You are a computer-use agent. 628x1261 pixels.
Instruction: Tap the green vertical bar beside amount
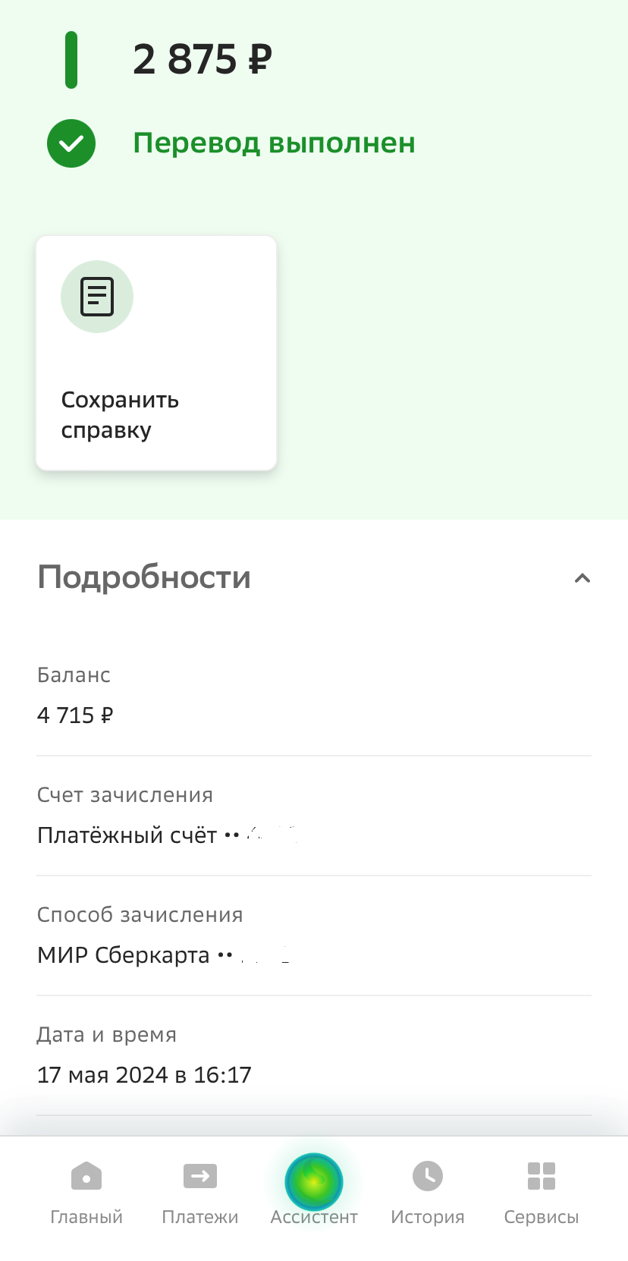click(71, 60)
